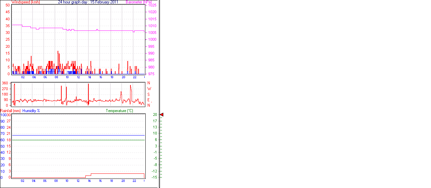
Task: Click the red rainfall step line
Action: click(115, 174)
